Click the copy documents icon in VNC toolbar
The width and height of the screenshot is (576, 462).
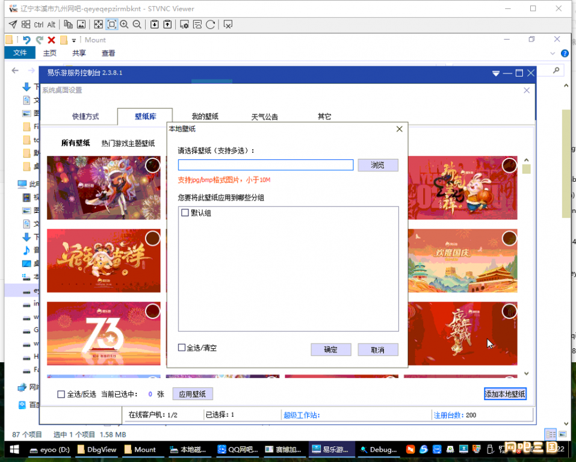click(x=69, y=25)
